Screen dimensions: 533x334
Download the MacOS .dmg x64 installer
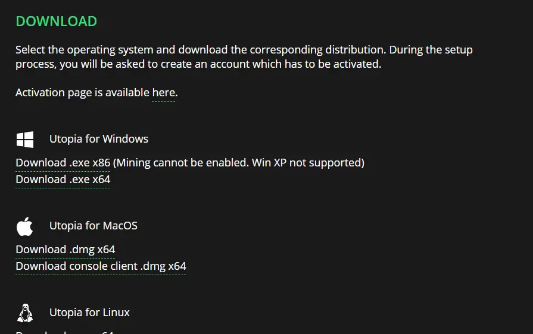[x=66, y=250]
